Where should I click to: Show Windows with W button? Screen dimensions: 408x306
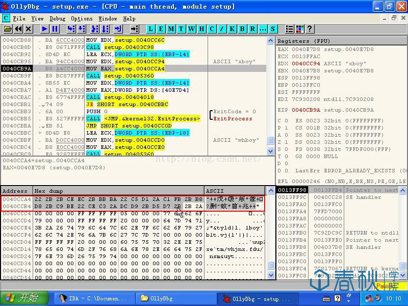191,29
